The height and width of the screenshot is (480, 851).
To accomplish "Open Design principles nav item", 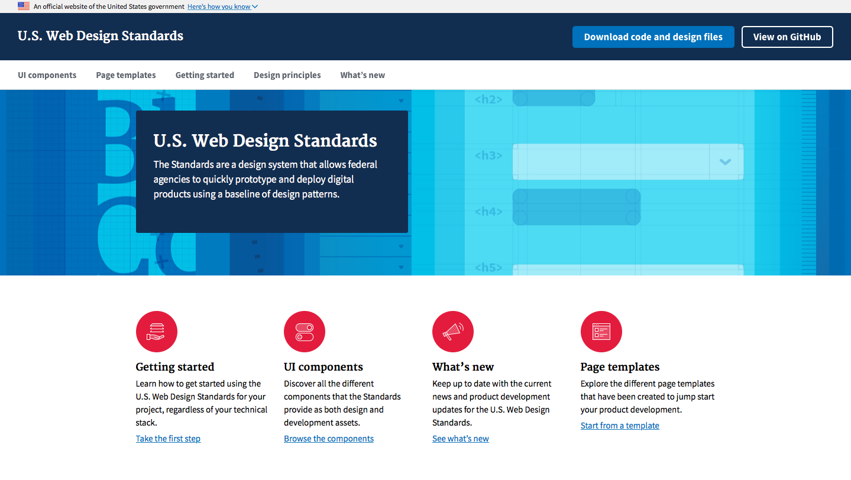I will tap(287, 75).
